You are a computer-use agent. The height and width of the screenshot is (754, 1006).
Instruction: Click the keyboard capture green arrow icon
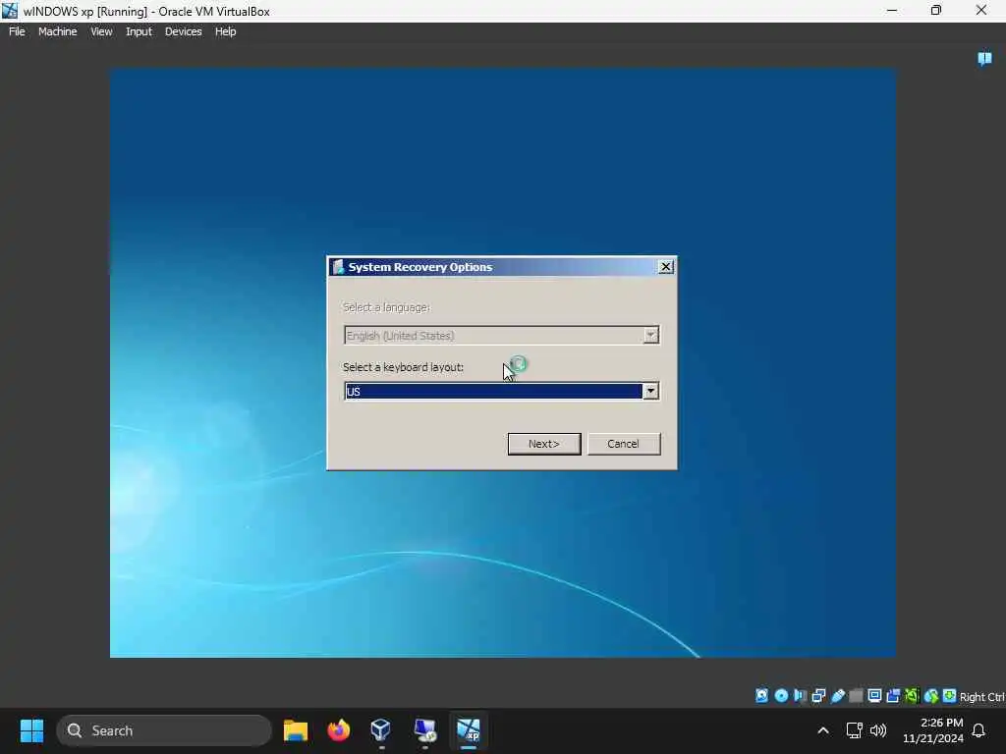coord(950,696)
